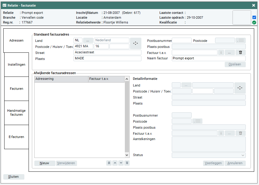The width and height of the screenshot is (259, 185).
Task: Open country lookup next to NL field
Action: click(88, 40)
